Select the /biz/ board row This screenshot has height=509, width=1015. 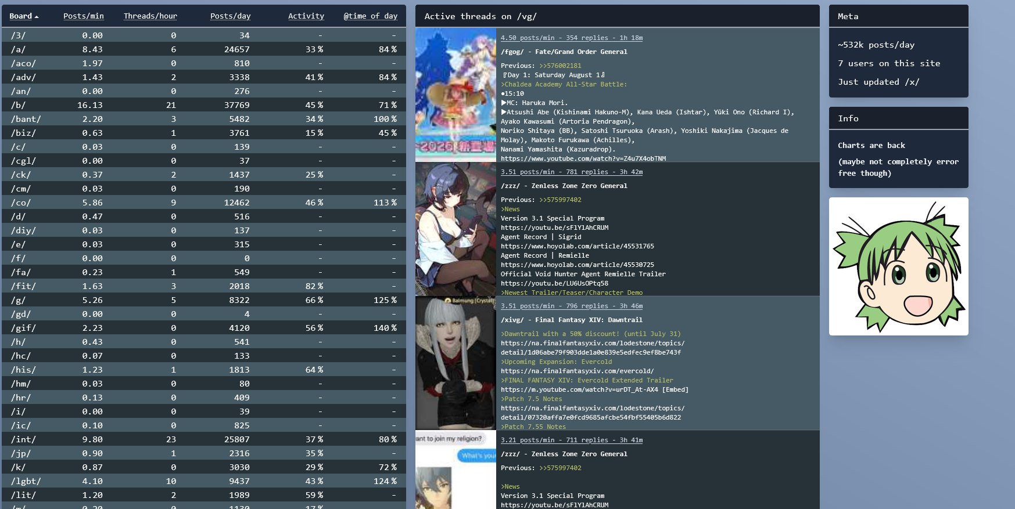pyautogui.click(x=204, y=133)
